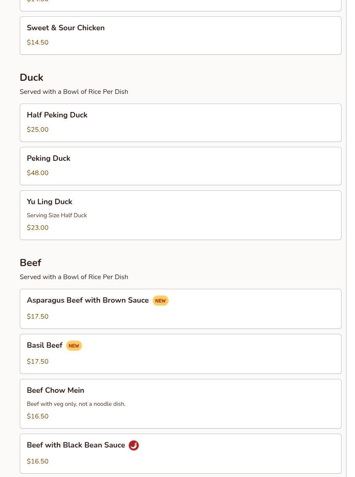This screenshot has width=355, height=477.
Task: Click the $48.00 Peking Duck price
Action: 37,173
